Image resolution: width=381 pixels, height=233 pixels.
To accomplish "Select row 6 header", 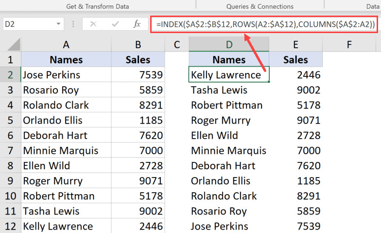I will (x=11, y=135).
